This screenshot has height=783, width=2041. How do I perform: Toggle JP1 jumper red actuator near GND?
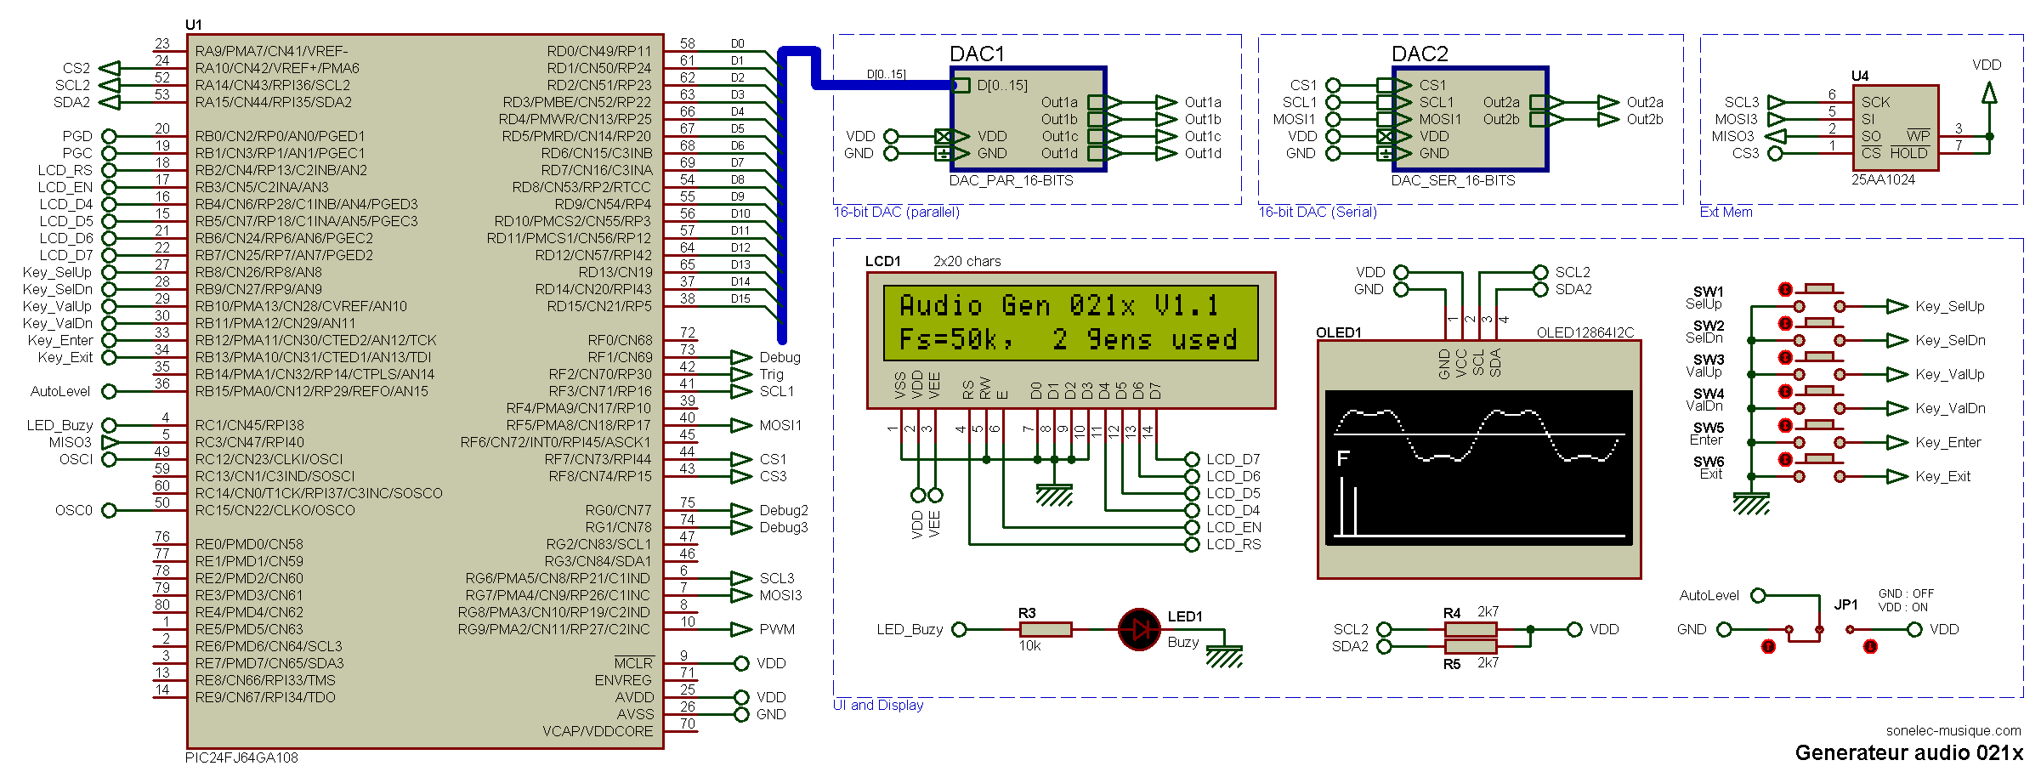click(x=1768, y=647)
